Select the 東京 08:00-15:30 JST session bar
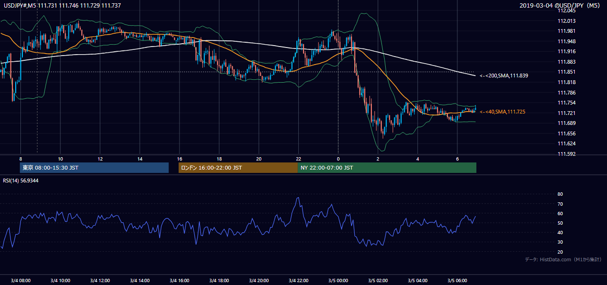This screenshot has width=607, height=285. pyautogui.click(x=95, y=168)
